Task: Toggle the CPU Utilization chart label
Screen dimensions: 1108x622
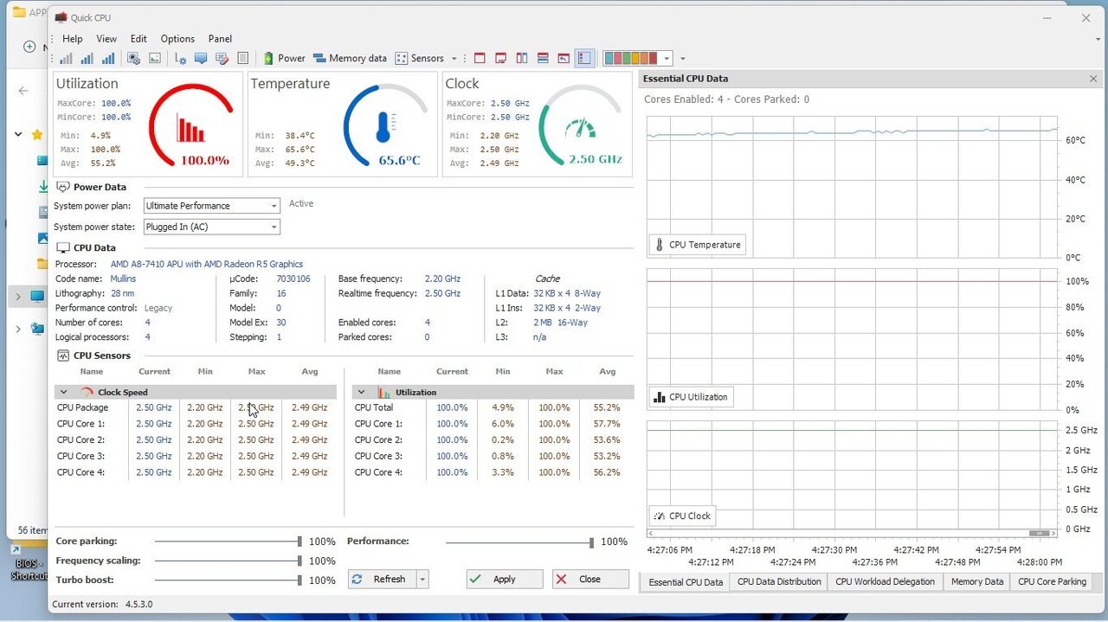Action: coord(690,397)
